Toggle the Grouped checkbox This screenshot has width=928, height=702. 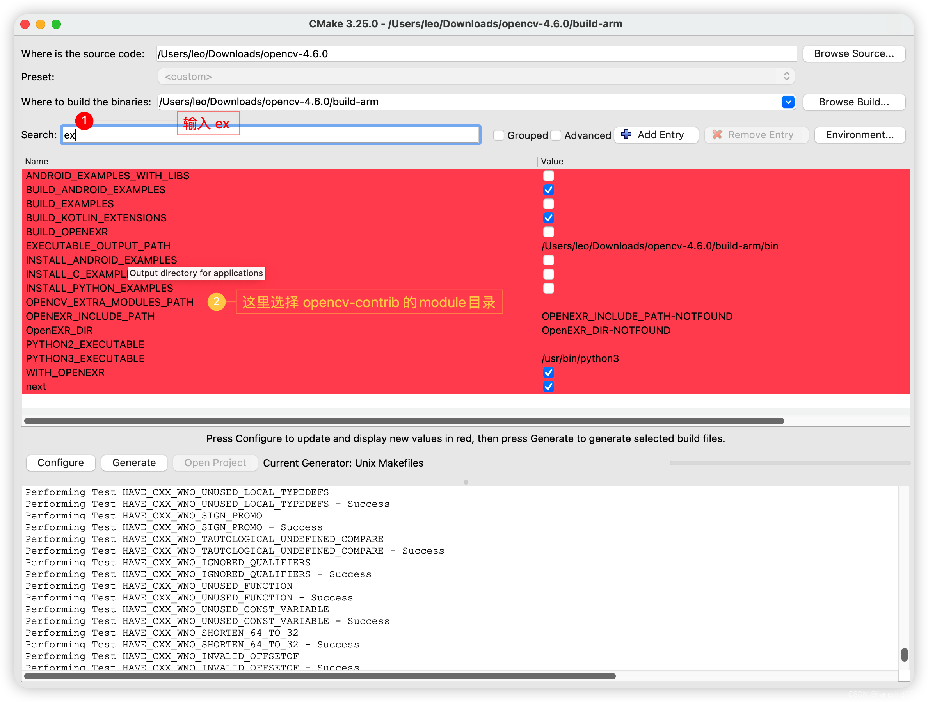point(499,135)
